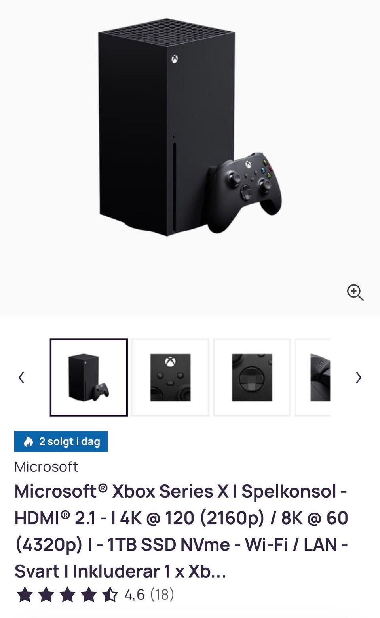Click the '2 solgt i dag' badge text
The height and width of the screenshot is (618, 380).
[x=69, y=441]
